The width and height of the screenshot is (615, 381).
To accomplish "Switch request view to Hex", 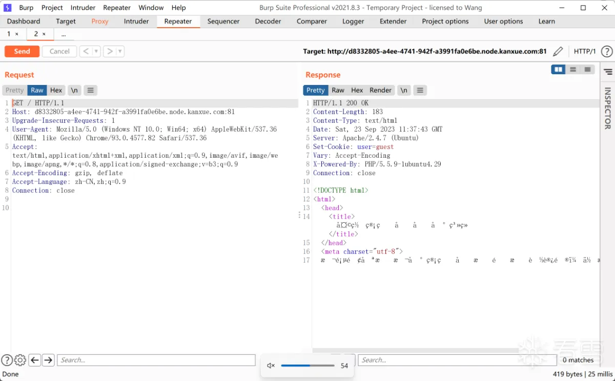I will point(56,90).
